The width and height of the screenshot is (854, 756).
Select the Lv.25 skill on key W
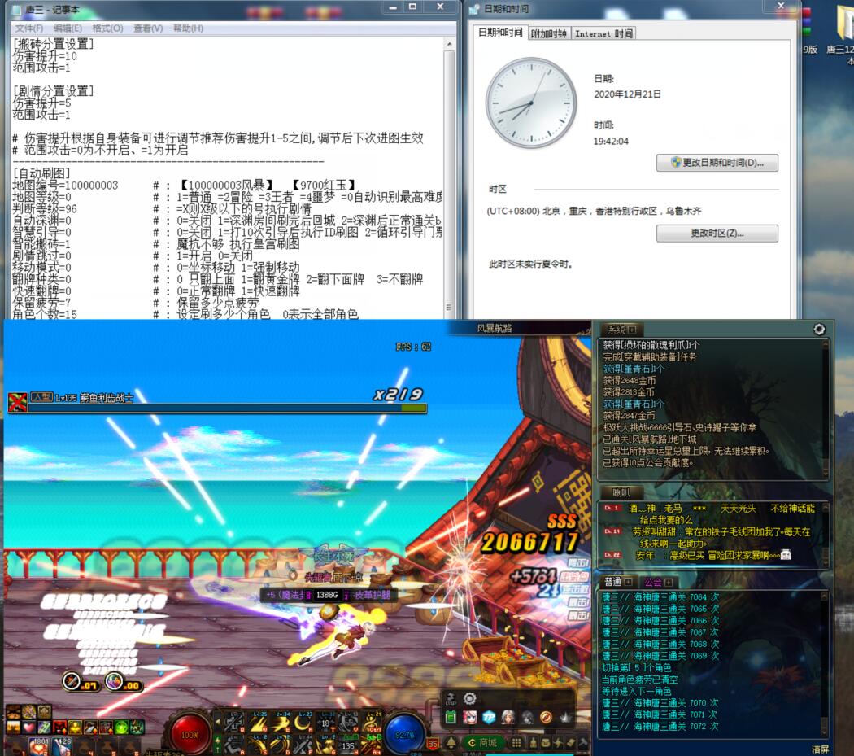coord(259,722)
